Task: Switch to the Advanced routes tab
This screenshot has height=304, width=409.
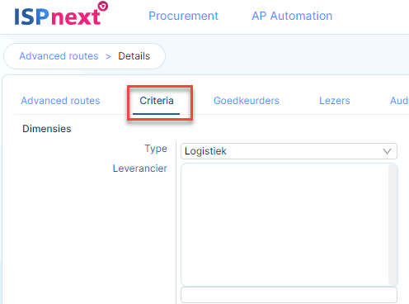Action: pos(60,101)
